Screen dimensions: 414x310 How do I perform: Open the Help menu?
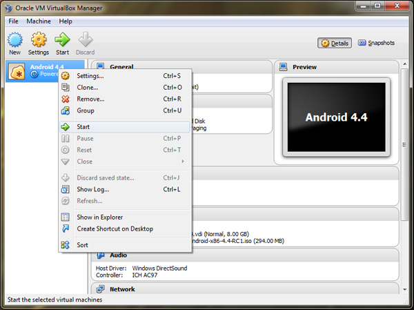pos(66,21)
